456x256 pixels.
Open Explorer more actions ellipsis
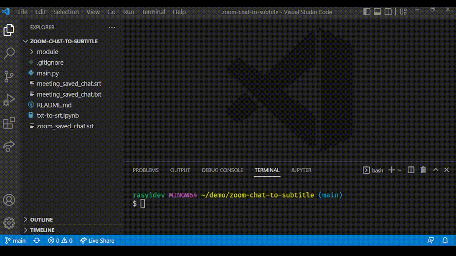tap(111, 27)
